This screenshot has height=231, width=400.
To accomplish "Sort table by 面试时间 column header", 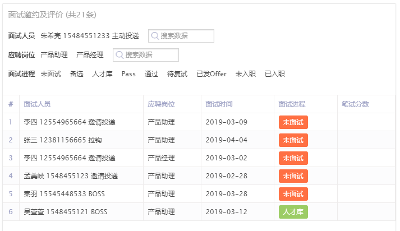I will pyautogui.click(x=219, y=104).
